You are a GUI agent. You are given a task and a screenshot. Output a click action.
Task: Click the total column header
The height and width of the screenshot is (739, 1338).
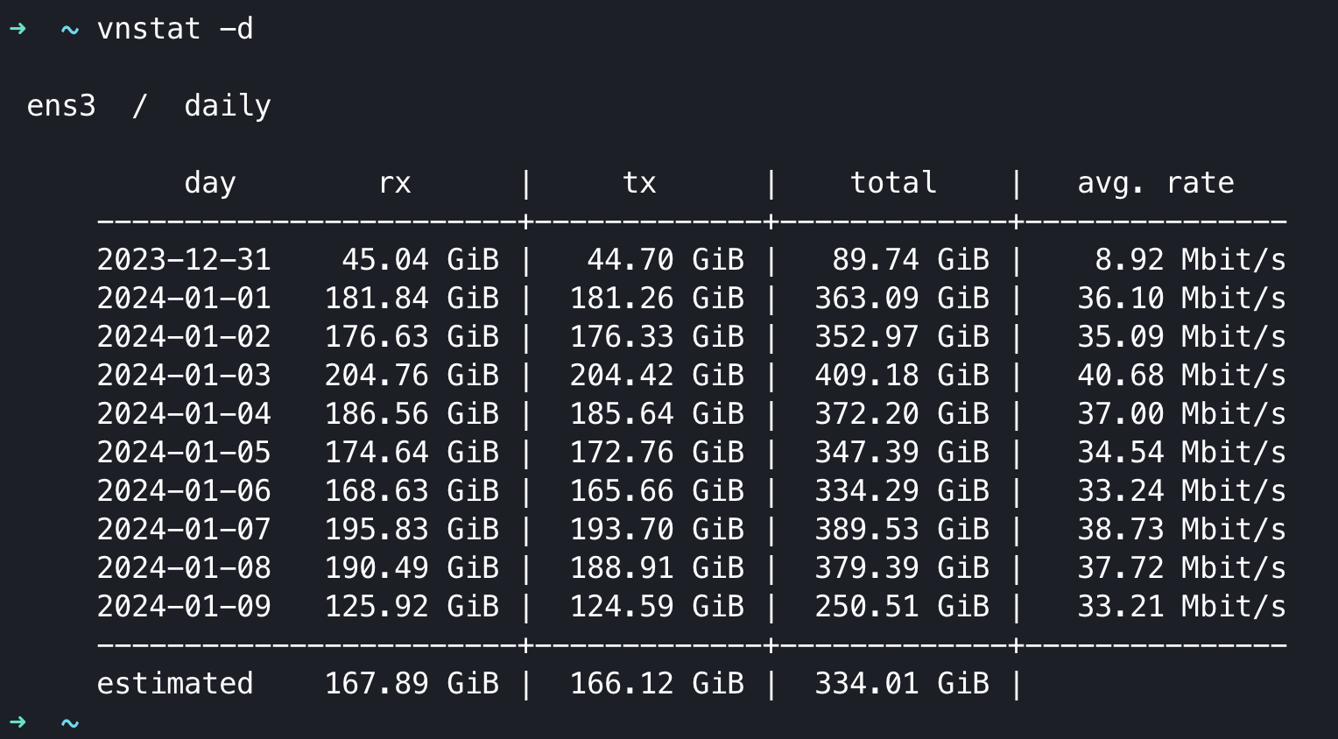[893, 183]
